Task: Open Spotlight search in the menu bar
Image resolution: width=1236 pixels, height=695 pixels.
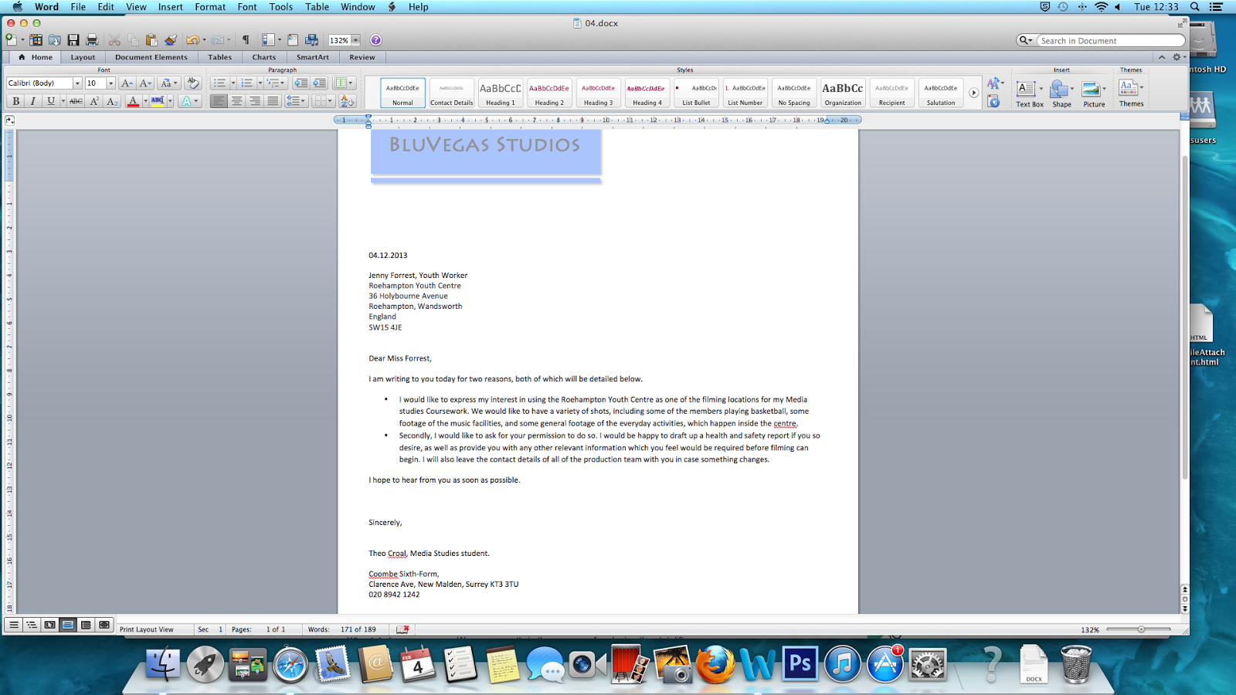Action: click(1194, 7)
